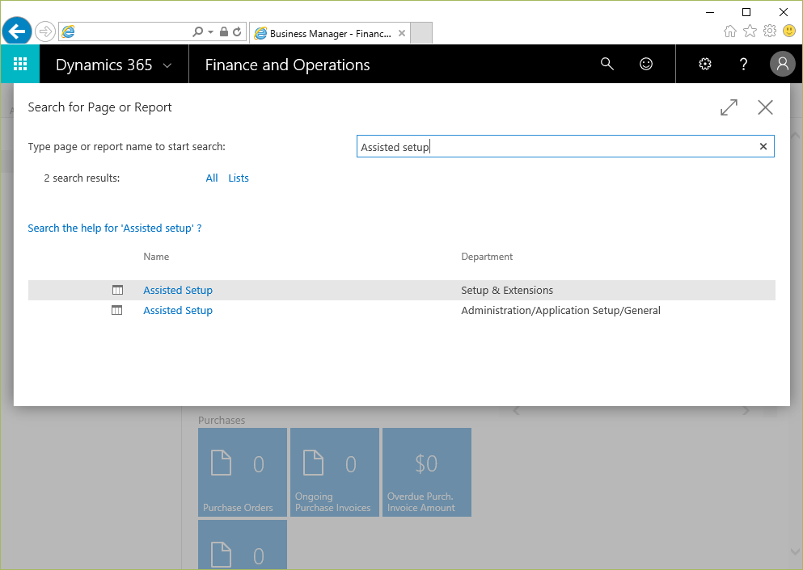803x570 pixels.
Task: Open the feedback smiley in header
Action: (x=646, y=64)
